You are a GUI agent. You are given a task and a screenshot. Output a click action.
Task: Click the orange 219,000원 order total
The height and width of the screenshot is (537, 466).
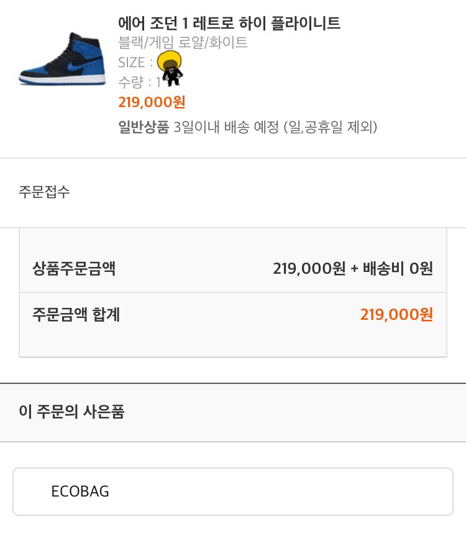point(396,315)
